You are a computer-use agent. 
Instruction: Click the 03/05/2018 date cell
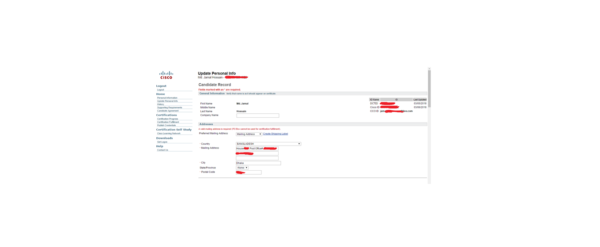click(x=420, y=104)
